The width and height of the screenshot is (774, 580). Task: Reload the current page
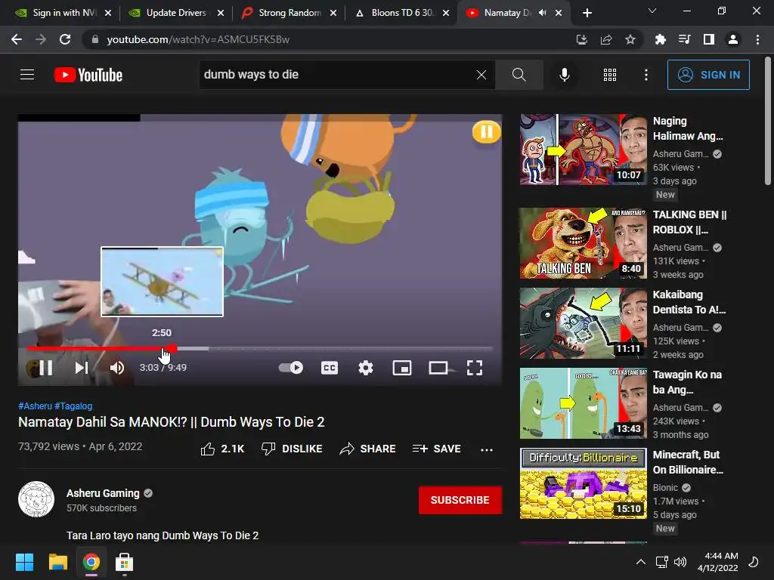coord(65,39)
